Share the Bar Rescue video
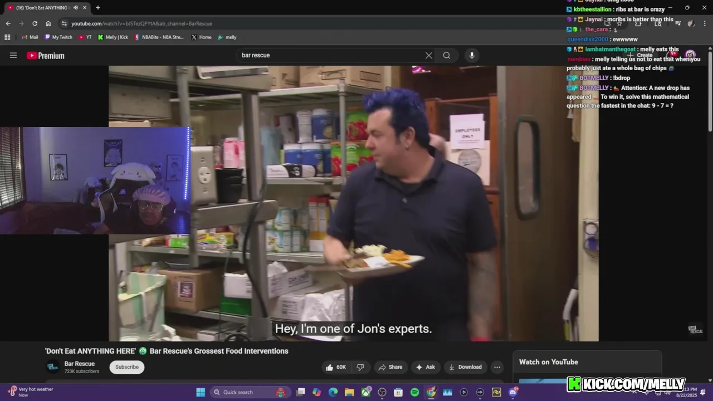Screen dimensions: 713x401 pyautogui.click(x=390, y=367)
